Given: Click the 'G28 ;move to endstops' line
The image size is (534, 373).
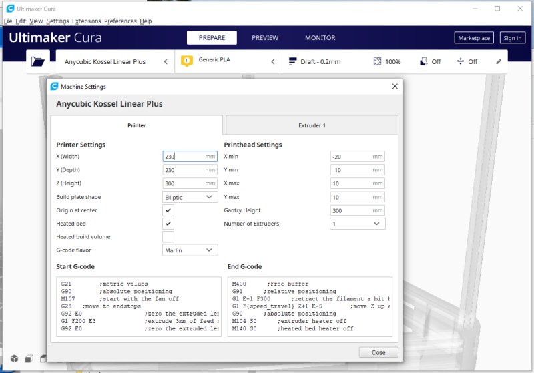Looking at the screenshot, I should click(101, 306).
